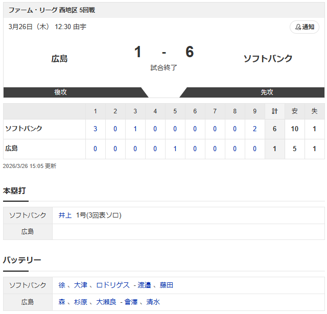Viewport: 327px width, 314px height.
Task: Open Hiroshima pitcher 杉原 player page
Action: [81, 302]
